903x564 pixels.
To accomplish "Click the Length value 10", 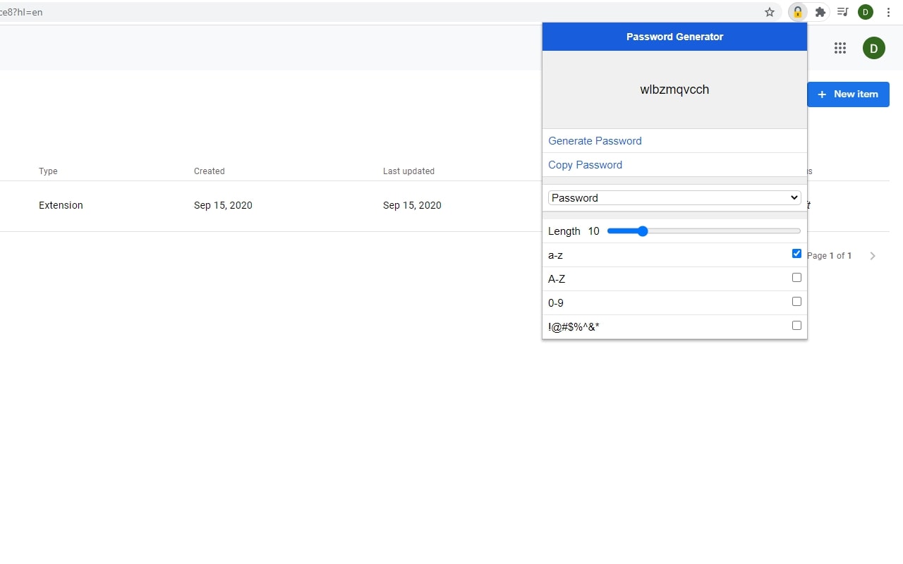I will click(593, 231).
